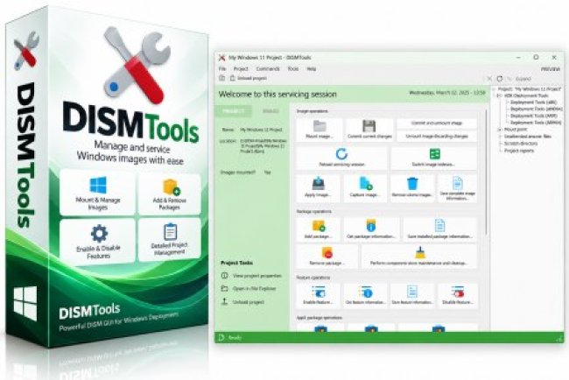Click Unmount image discarding changes button
The width and height of the screenshot is (569, 380).
pos(437,136)
